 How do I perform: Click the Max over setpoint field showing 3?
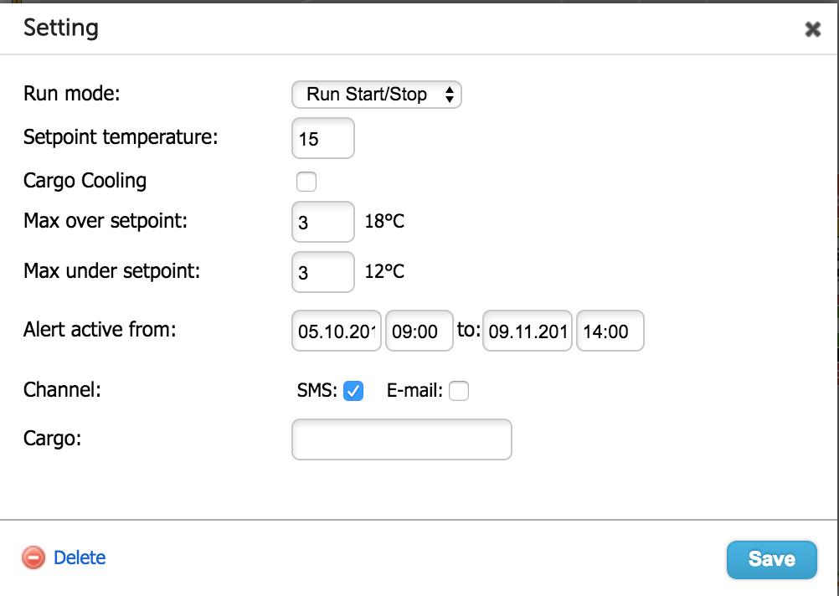322,221
